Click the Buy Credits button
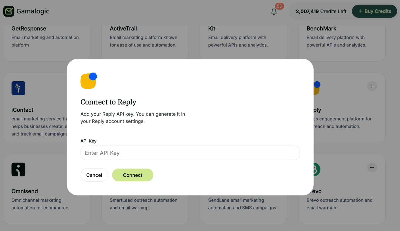 374,11
